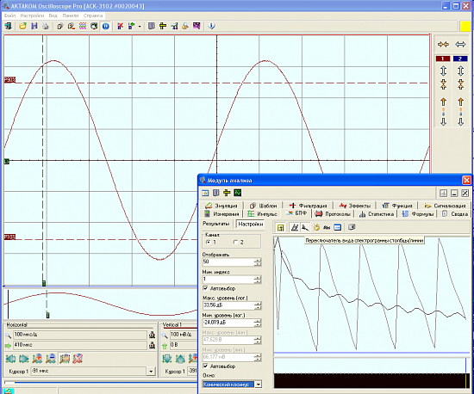The height and width of the screenshot is (394, 474).
Task: Click the channel 1 vertical stretch arrow icon
Action: [443, 71]
